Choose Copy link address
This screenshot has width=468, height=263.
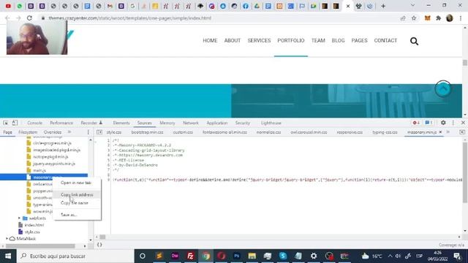pyautogui.click(x=77, y=195)
